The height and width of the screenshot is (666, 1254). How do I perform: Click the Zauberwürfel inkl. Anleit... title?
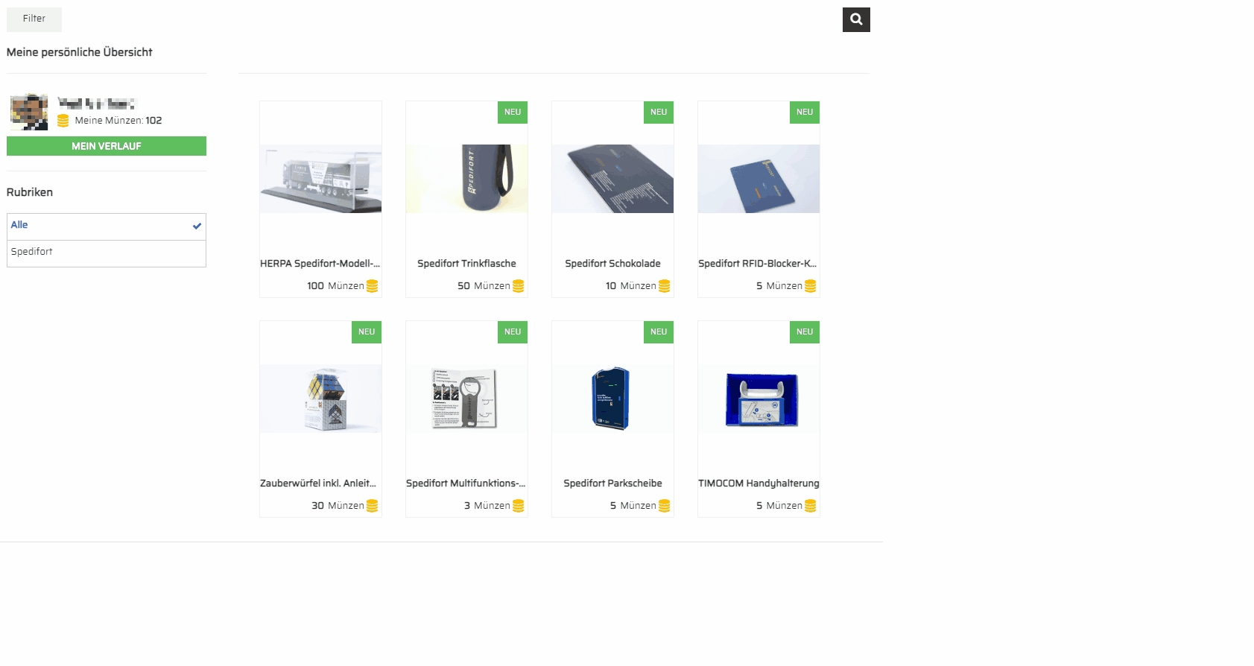[318, 483]
